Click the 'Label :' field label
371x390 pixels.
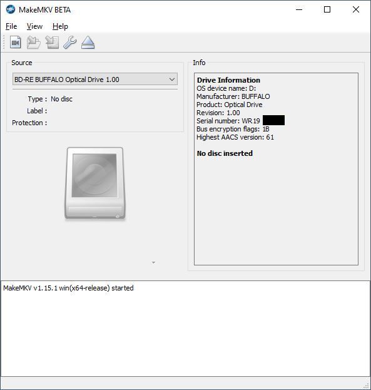click(x=37, y=111)
